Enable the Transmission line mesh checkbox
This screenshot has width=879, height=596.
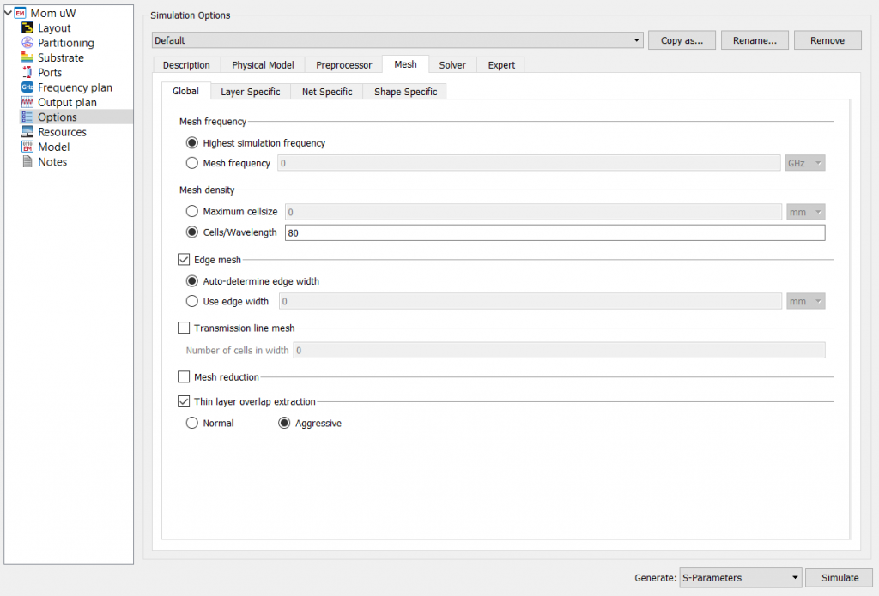click(x=184, y=328)
